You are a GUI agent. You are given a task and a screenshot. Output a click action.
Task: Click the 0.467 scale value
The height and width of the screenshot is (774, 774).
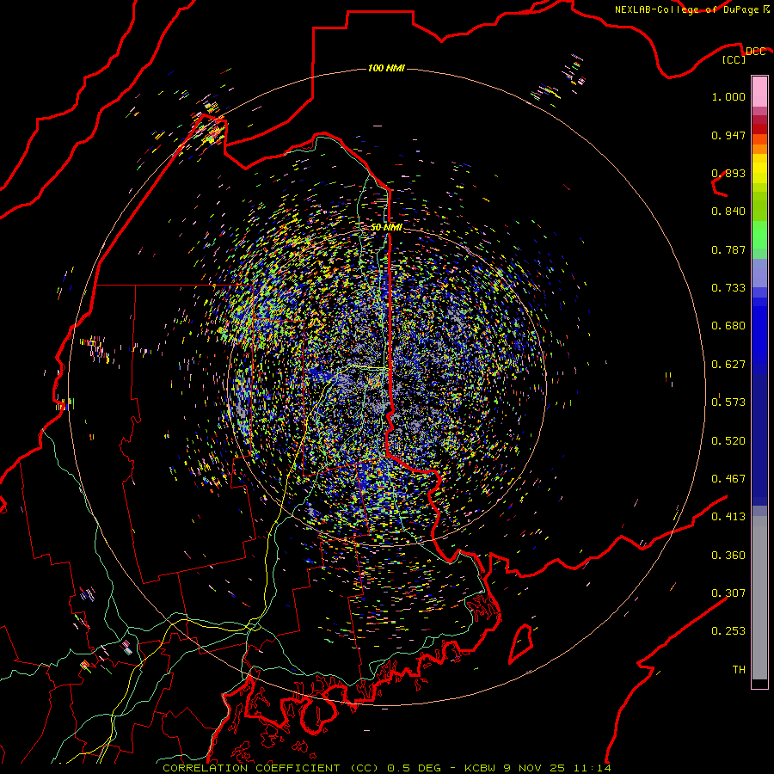click(728, 479)
